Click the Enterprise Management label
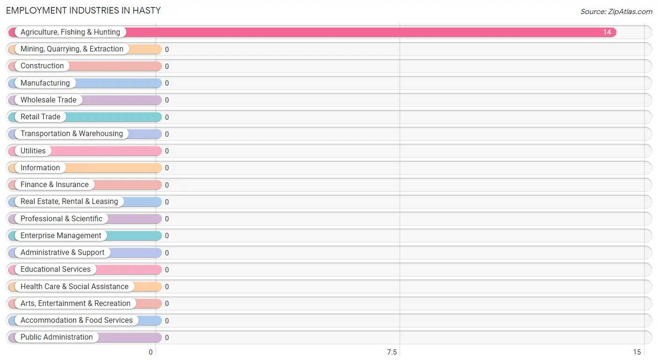 click(61, 236)
